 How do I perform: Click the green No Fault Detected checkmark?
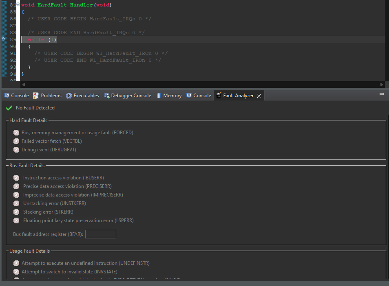point(9,108)
